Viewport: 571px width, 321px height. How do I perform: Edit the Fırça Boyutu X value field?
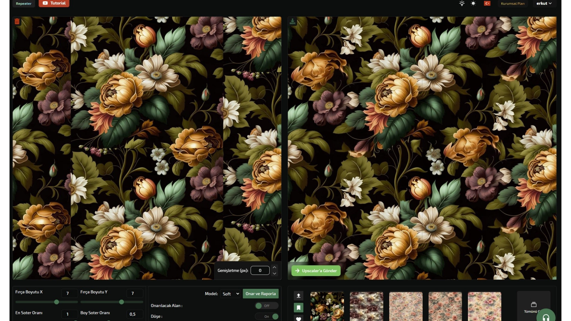coord(69,293)
